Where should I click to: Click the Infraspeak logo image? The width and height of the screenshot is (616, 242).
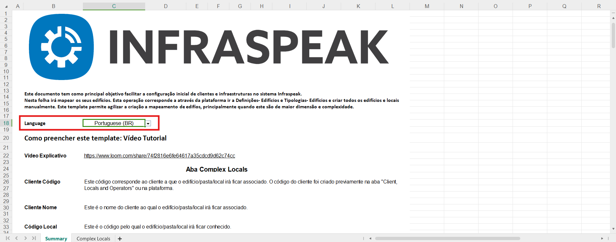tap(209, 47)
